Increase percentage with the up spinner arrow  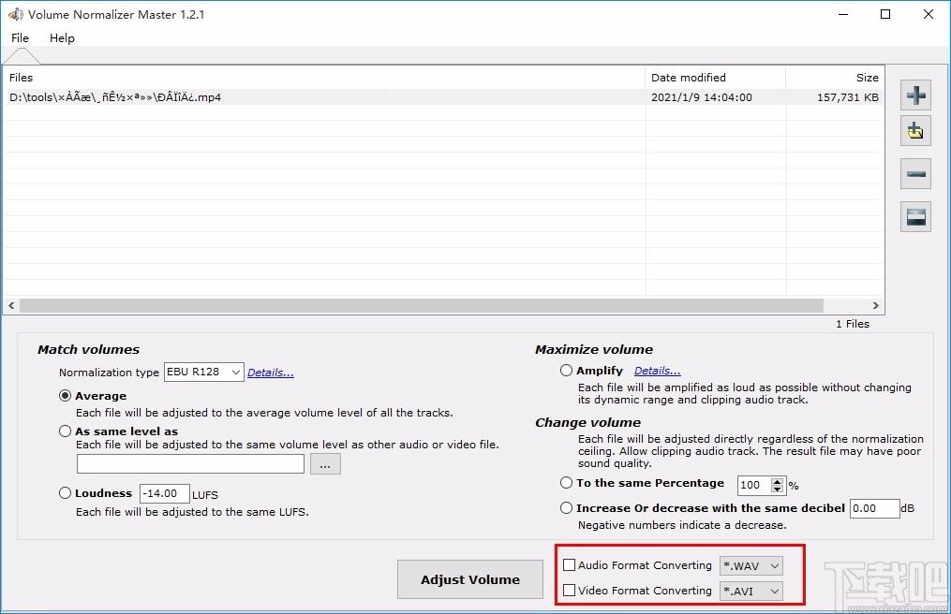(778, 481)
